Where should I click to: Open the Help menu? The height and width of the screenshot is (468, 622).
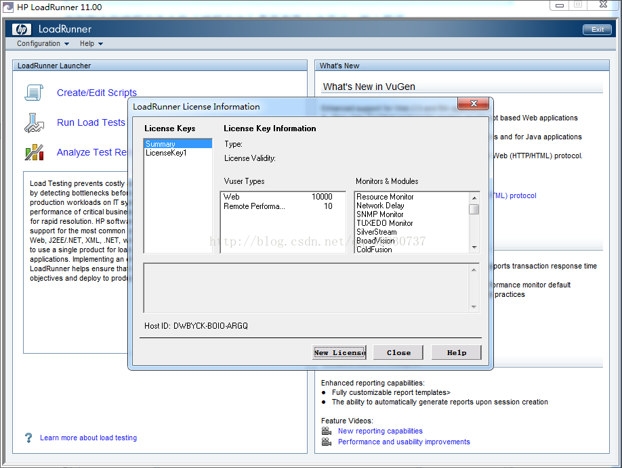point(91,43)
